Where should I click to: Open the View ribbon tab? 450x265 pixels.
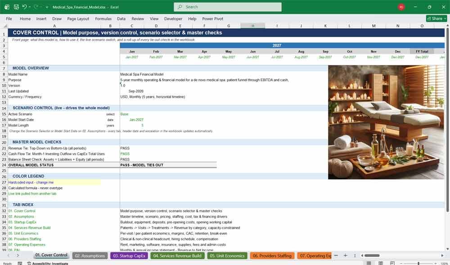coord(154,18)
